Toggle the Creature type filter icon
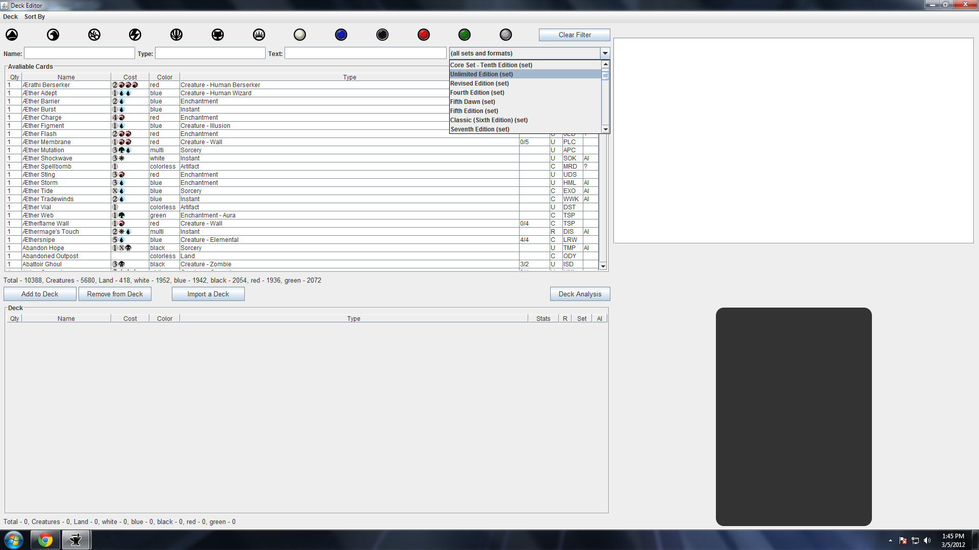The width and height of the screenshot is (979, 550). click(53, 35)
